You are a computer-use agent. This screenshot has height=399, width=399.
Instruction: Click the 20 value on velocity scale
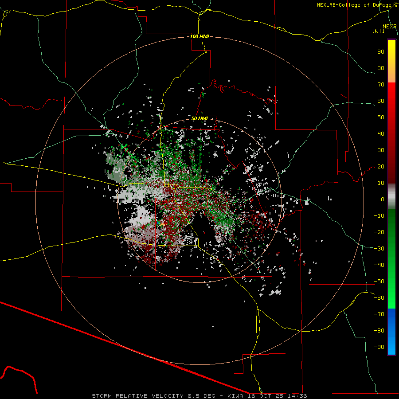[381, 166]
